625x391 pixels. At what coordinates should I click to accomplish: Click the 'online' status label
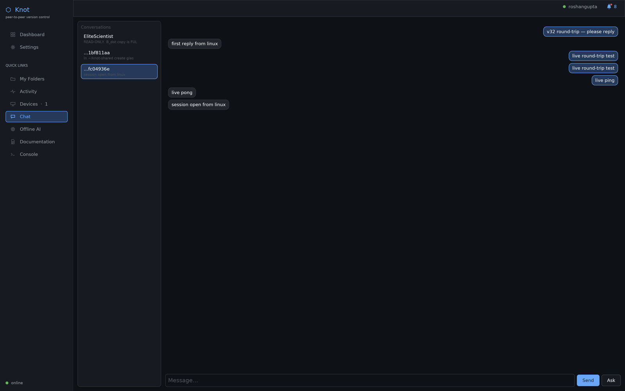coord(17,383)
